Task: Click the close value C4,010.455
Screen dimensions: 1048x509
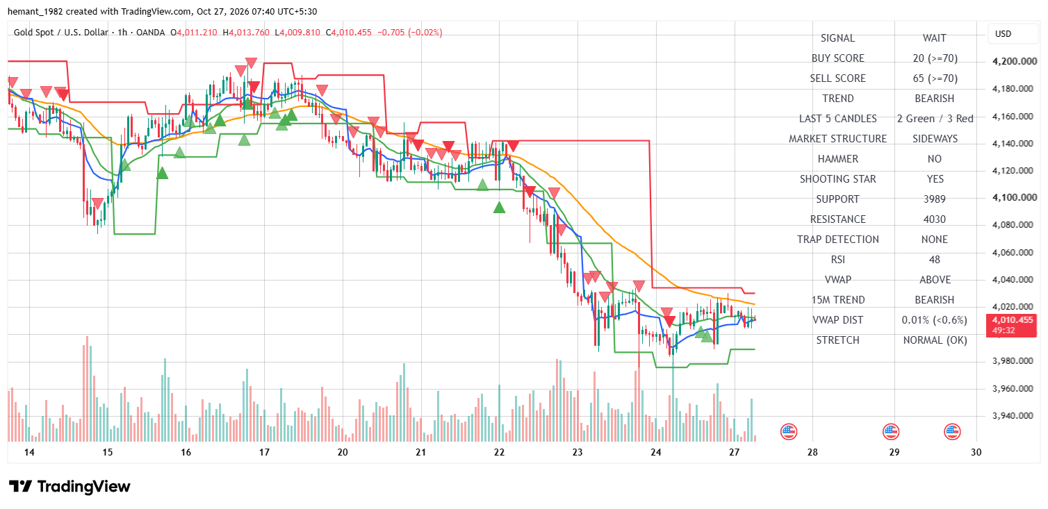Action: pos(349,33)
